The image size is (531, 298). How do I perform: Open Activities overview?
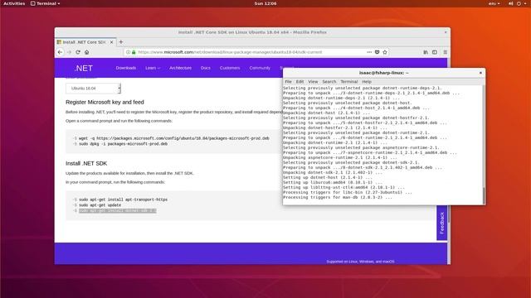14,3
